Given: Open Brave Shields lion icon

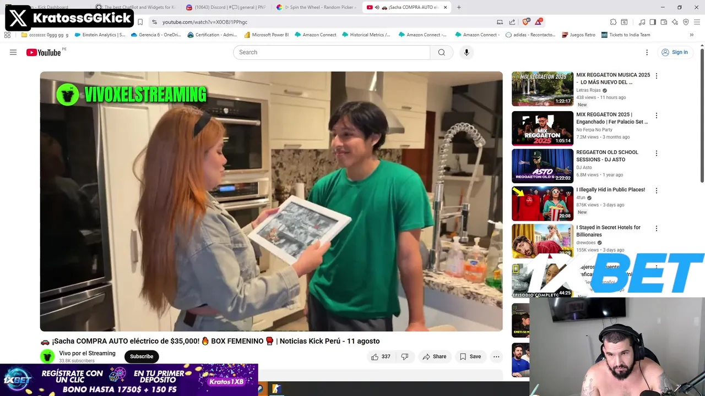Looking at the screenshot, I should pyautogui.click(x=526, y=22).
